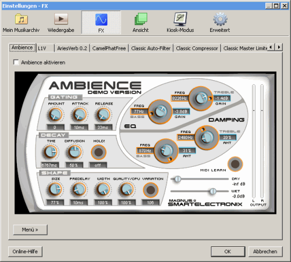Screen dimensions: 291x262
Task: Open the Erweitert gear settings
Action: (x=220, y=23)
